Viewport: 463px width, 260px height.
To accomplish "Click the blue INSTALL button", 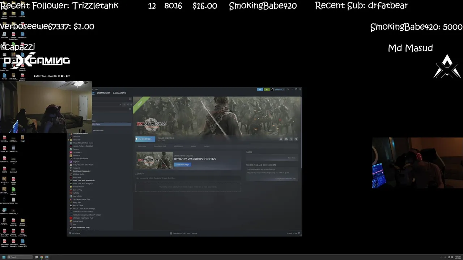I will point(145,139).
